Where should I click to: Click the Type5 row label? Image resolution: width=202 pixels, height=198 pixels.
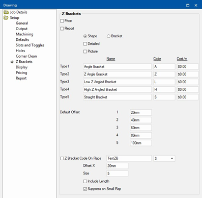point(65,97)
